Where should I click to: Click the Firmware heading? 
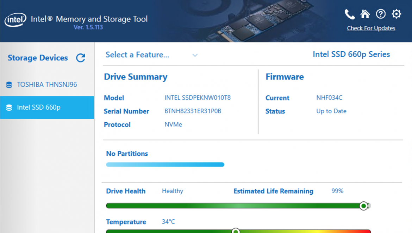pos(285,77)
